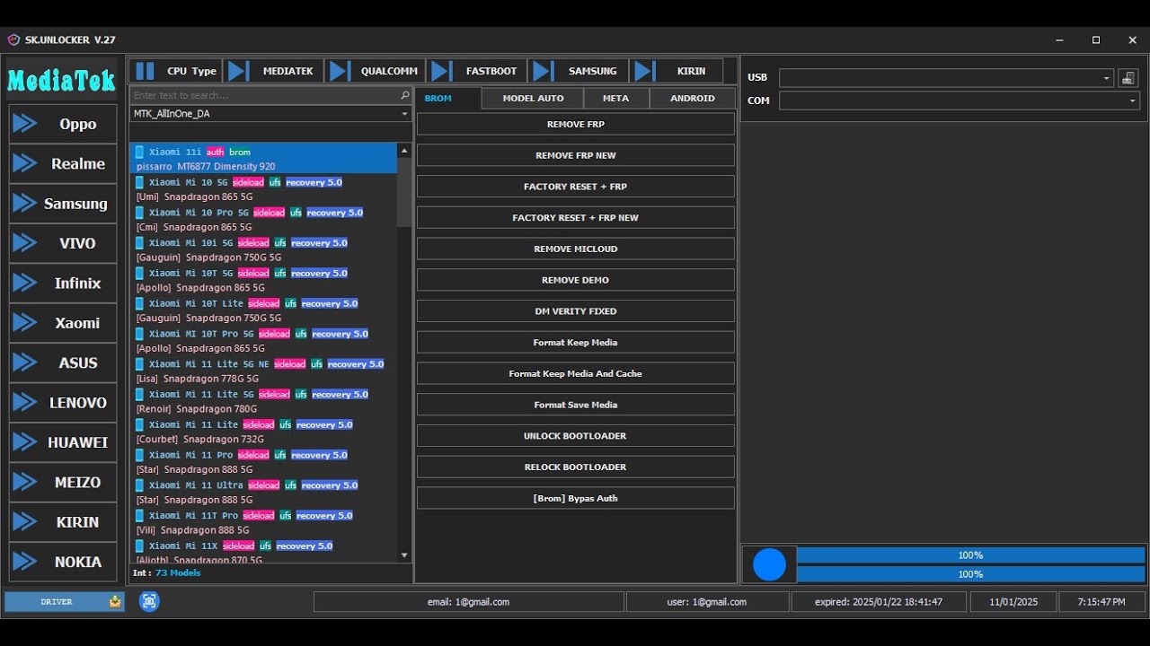Screen dimensions: 1150x646
Task: Open the ANDROID tab
Action: click(693, 99)
